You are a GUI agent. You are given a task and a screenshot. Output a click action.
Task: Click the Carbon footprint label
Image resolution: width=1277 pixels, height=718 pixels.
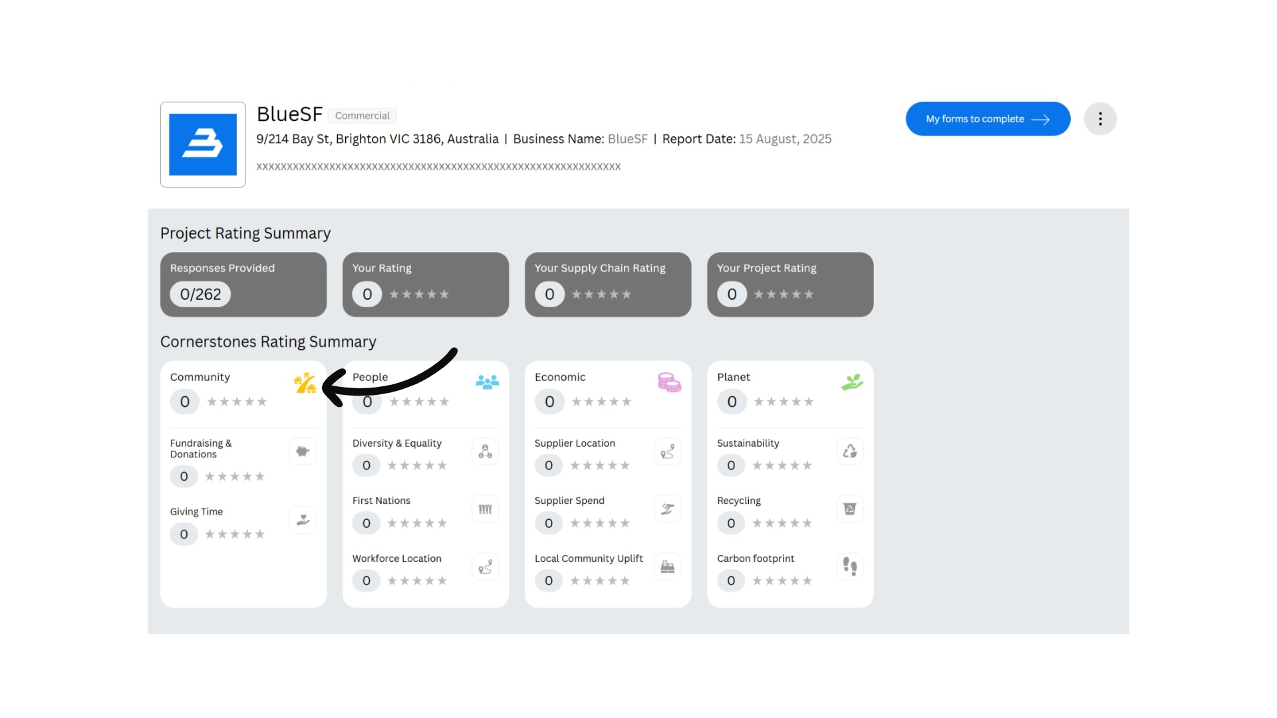tap(756, 558)
